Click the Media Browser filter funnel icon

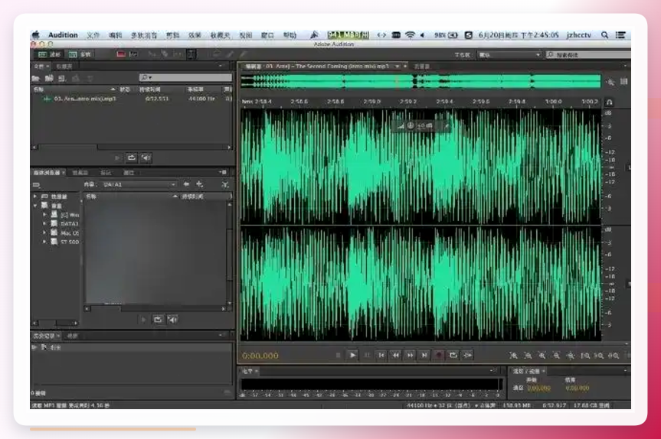tap(225, 184)
